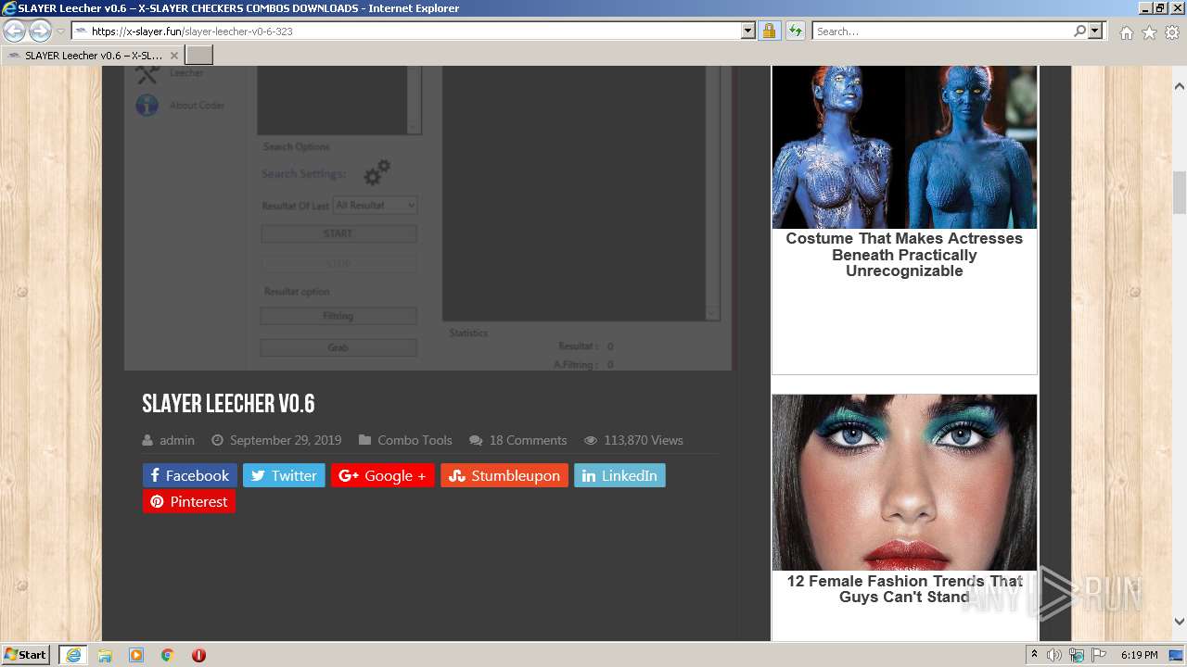
Task: Go back with the browser Back arrow
Action: click(x=15, y=31)
